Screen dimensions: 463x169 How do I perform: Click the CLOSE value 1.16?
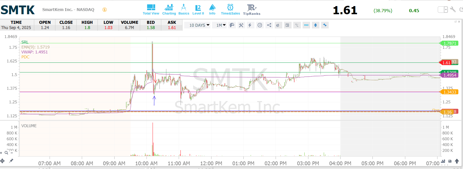point(66,28)
